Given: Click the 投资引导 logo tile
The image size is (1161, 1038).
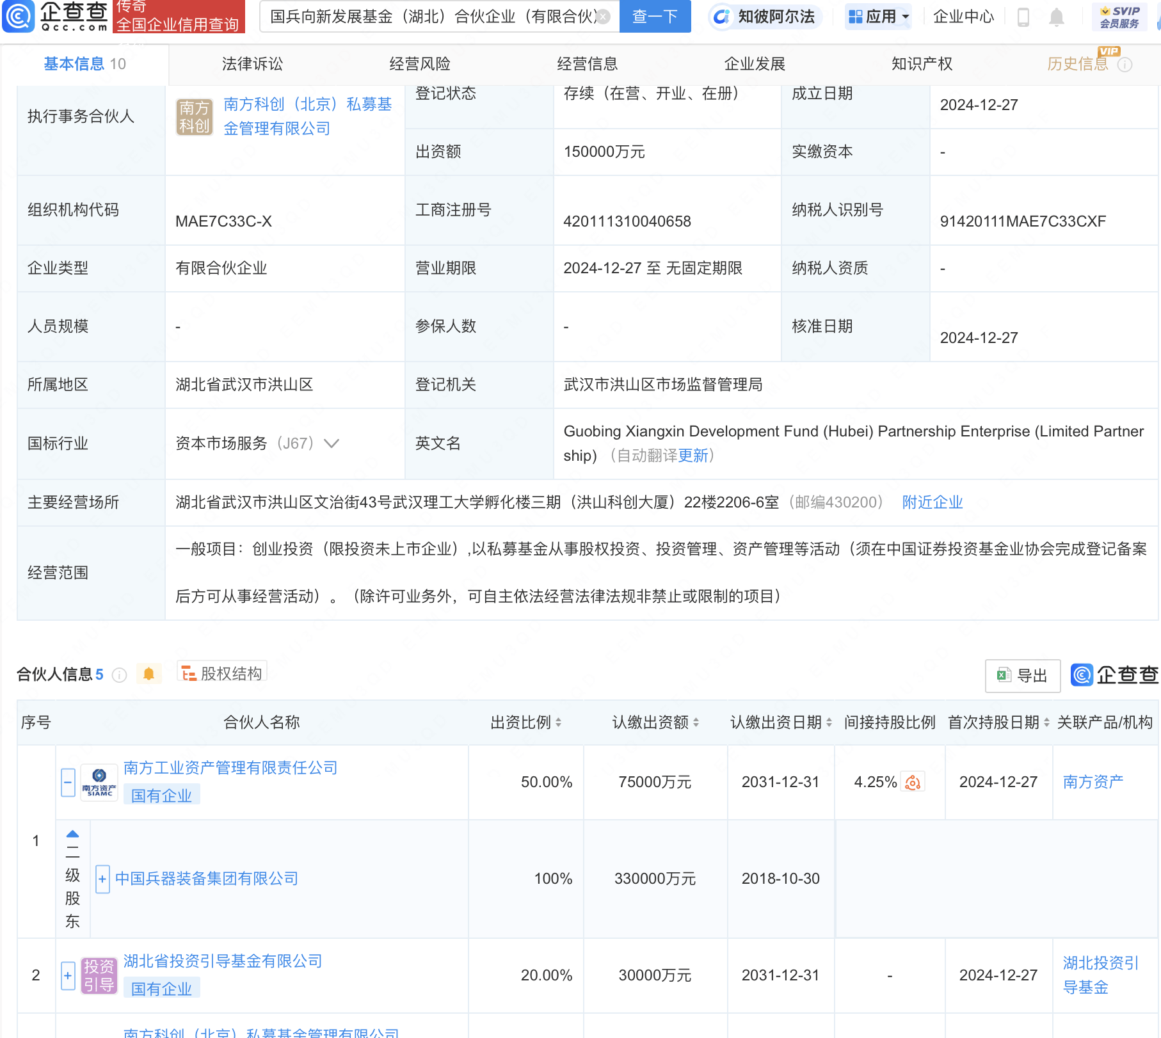Looking at the screenshot, I should [99, 975].
